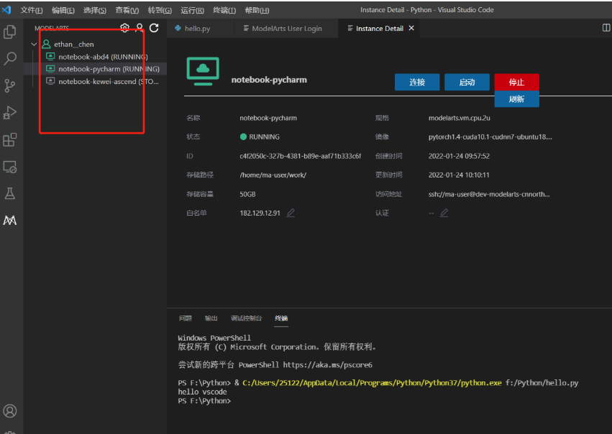Open the 终端 panel tab
The width and height of the screenshot is (612, 434).
click(281, 318)
